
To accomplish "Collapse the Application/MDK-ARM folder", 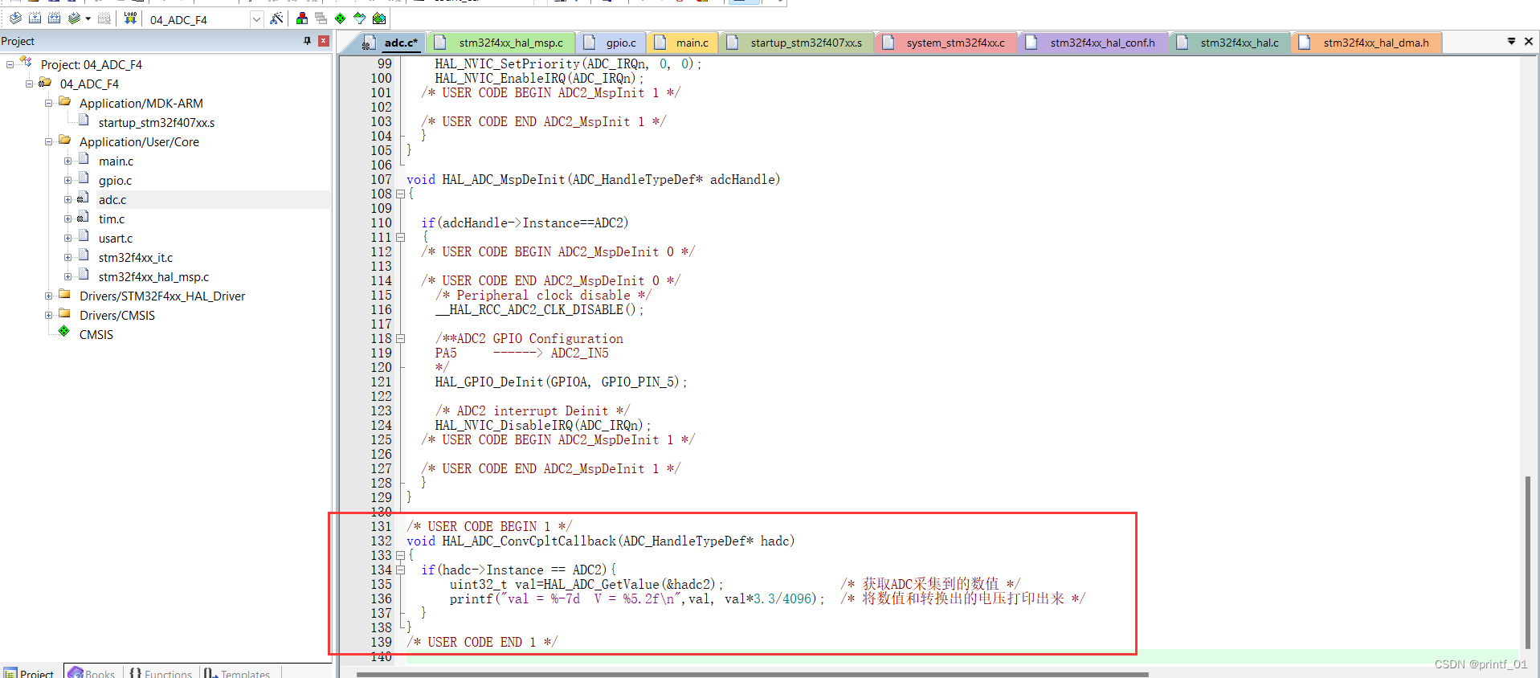I will coord(48,103).
